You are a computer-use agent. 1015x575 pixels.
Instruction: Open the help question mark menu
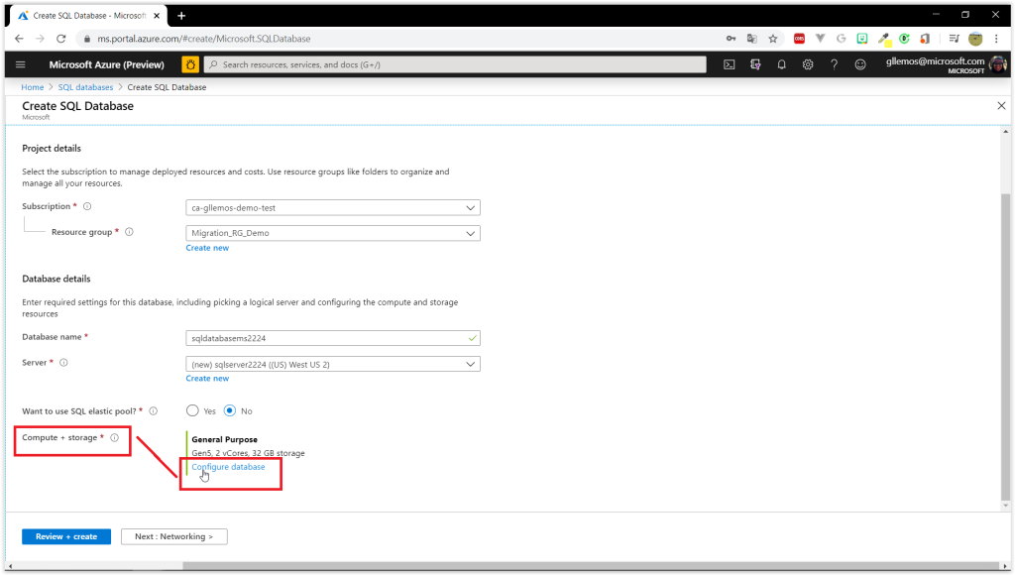point(834,64)
